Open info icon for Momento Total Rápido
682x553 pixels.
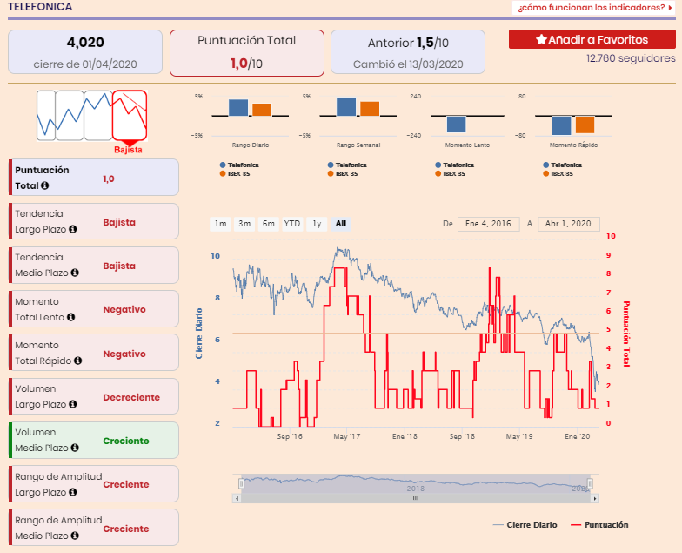click(x=78, y=361)
